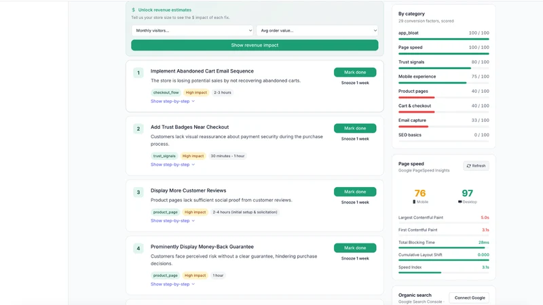Click the Refresh button in Page speed
The height and width of the screenshot is (305, 543).
point(476,166)
